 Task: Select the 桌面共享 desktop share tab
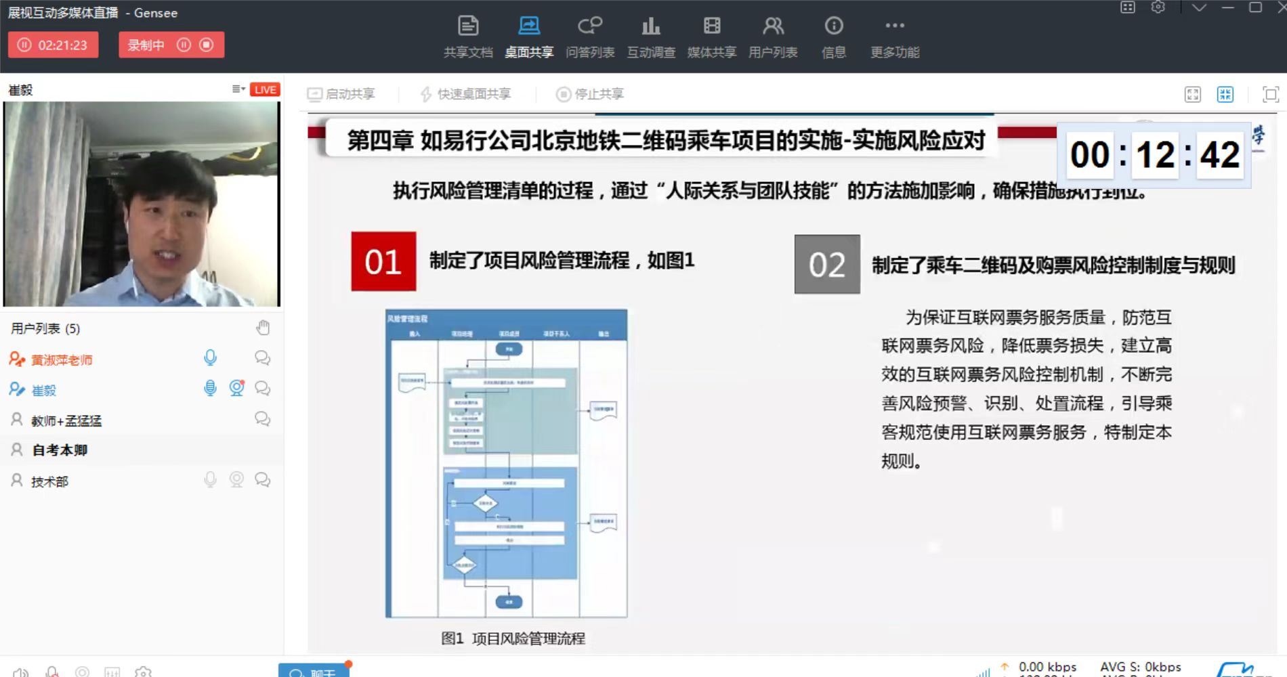tap(529, 37)
